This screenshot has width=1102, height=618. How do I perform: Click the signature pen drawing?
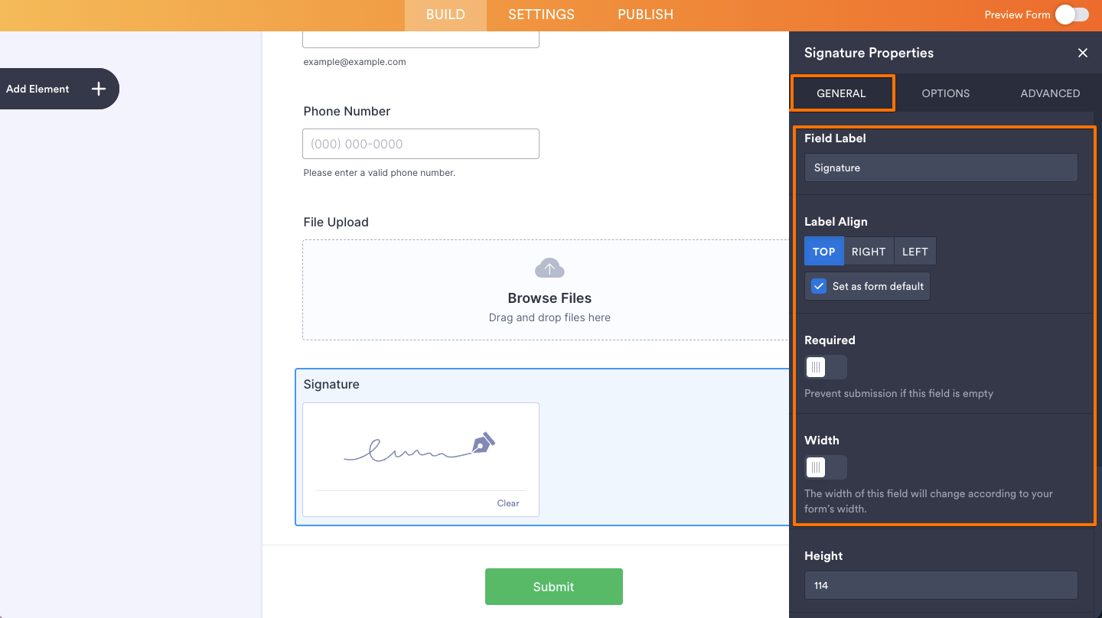click(420, 447)
